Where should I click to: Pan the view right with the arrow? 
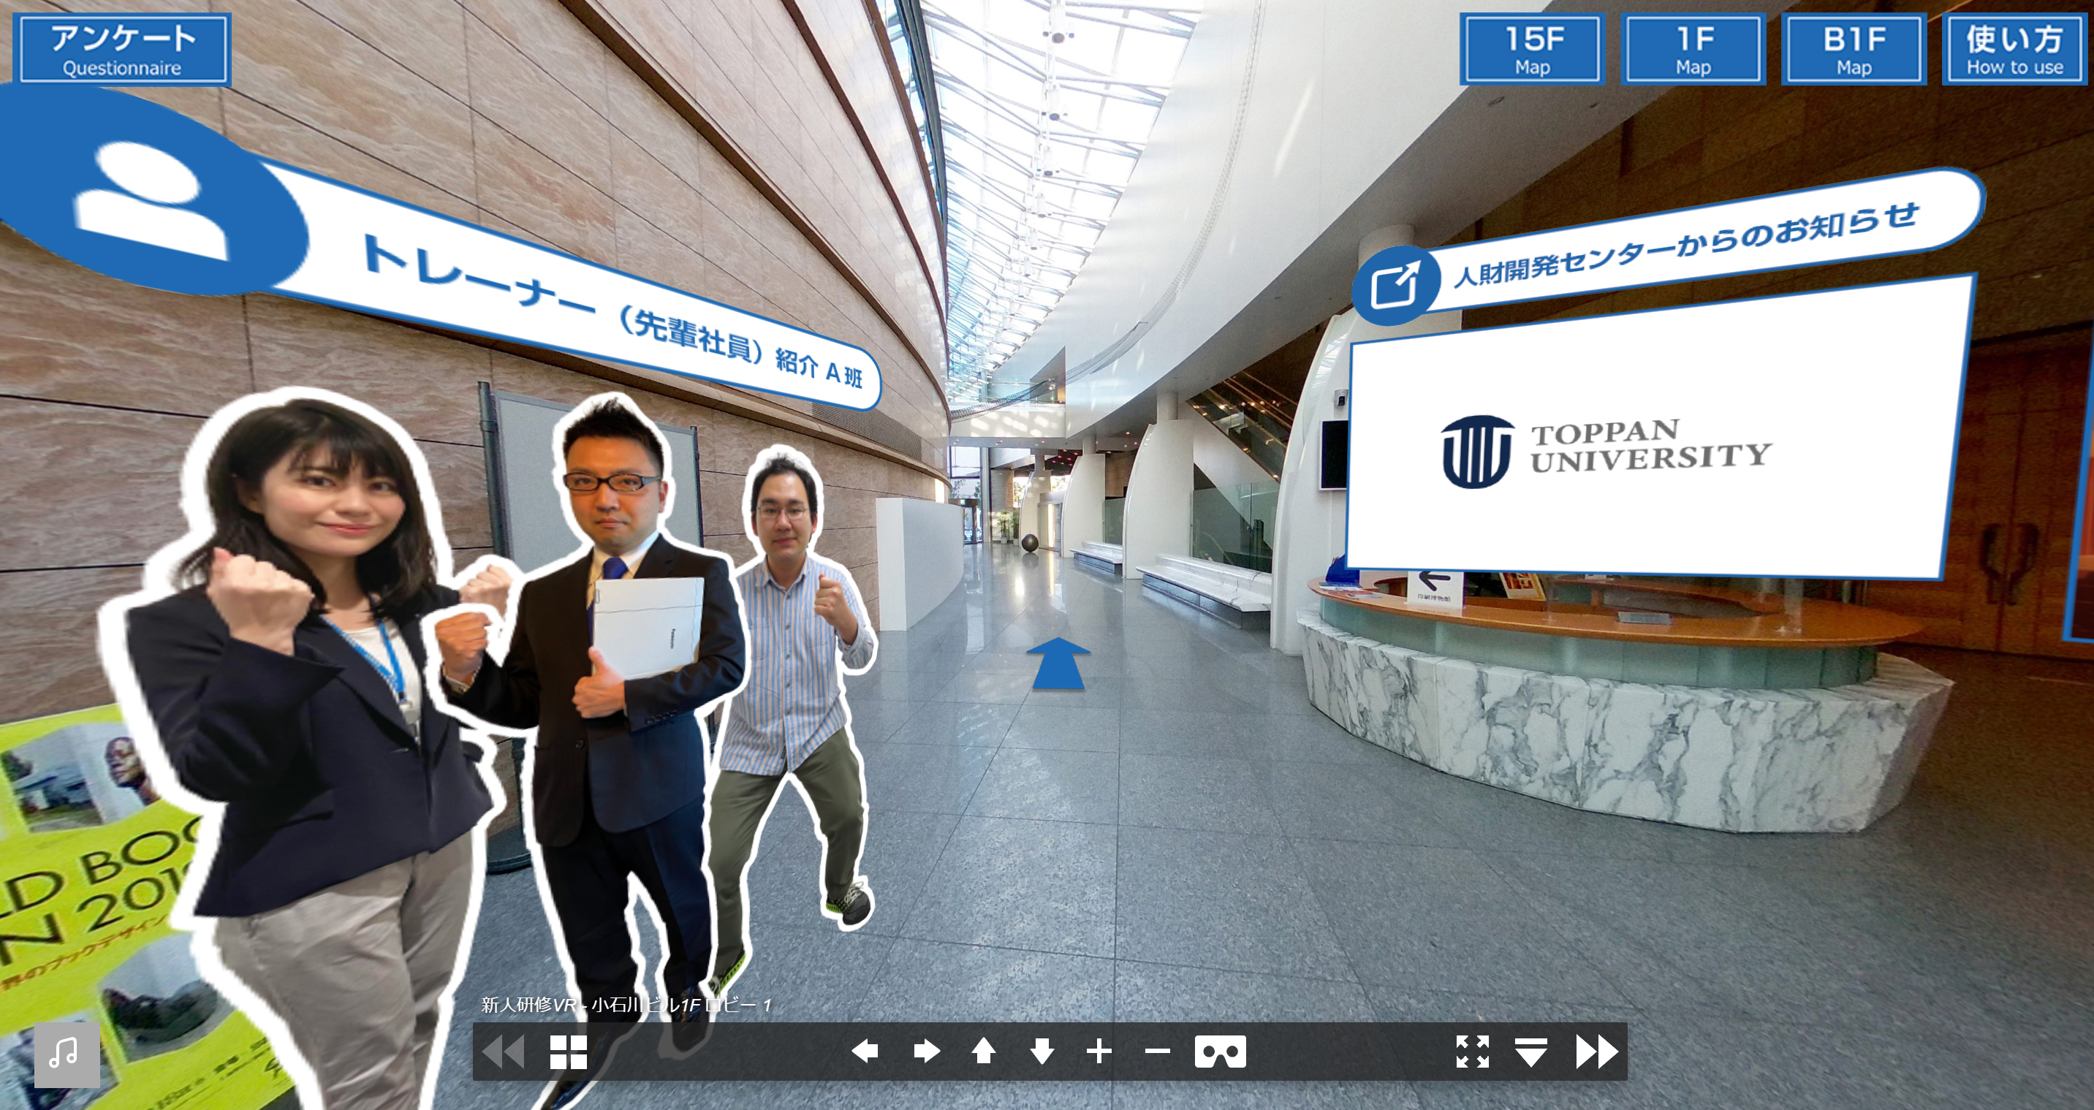pos(926,1052)
